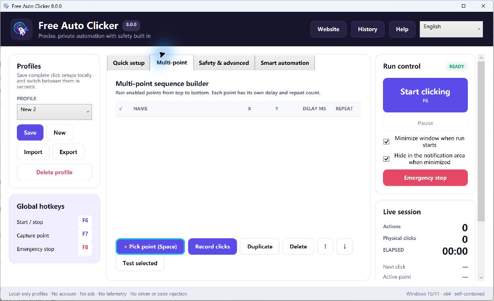
Task: Select the Multi-point tab
Action: click(x=172, y=63)
